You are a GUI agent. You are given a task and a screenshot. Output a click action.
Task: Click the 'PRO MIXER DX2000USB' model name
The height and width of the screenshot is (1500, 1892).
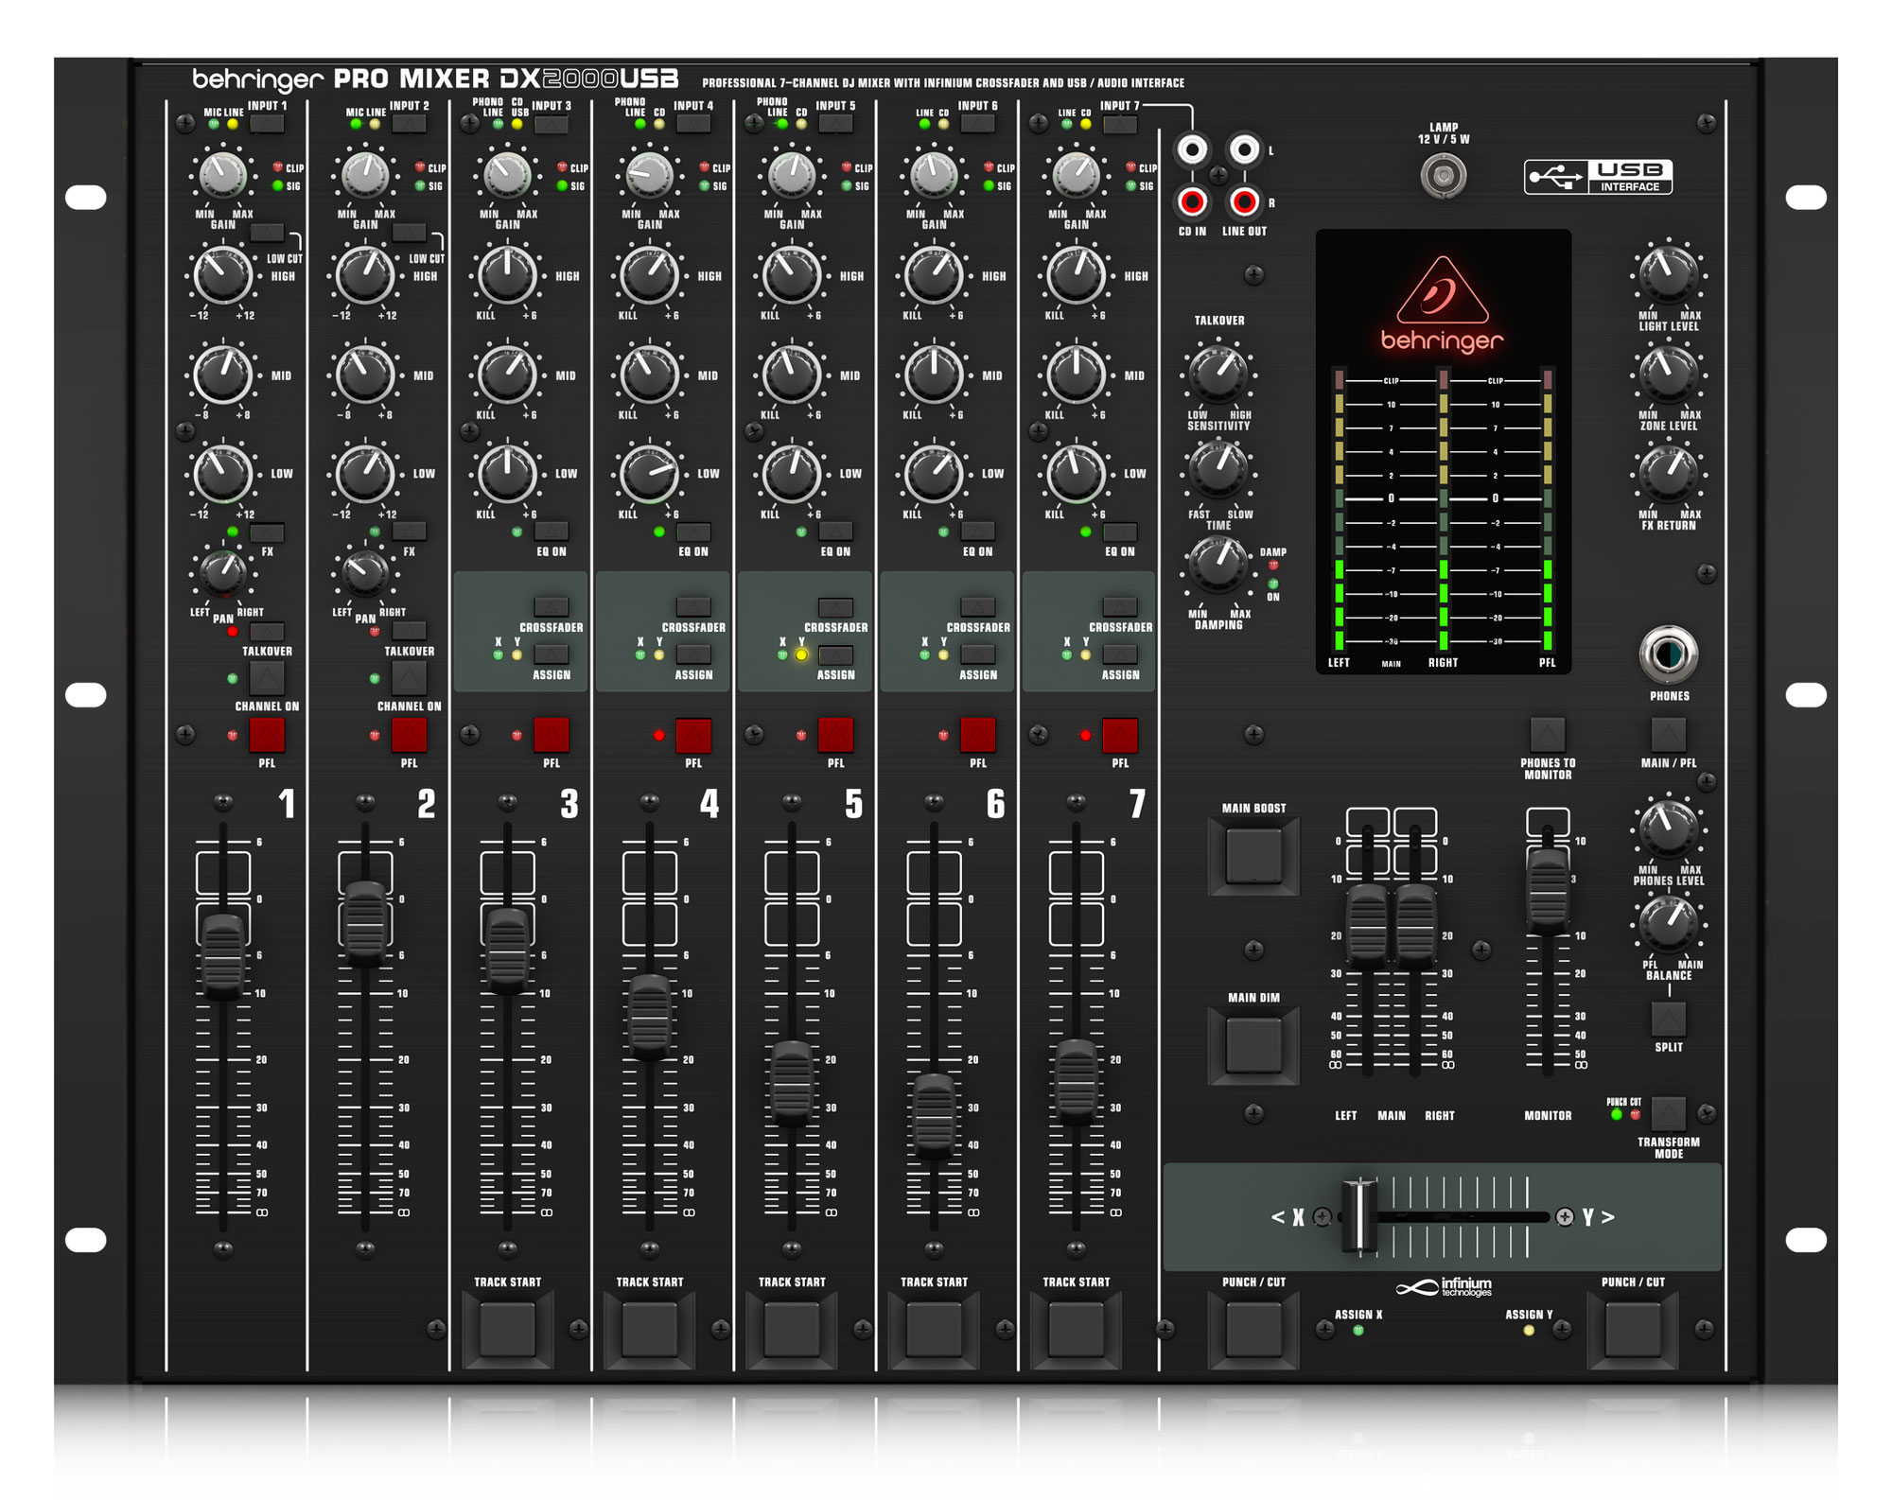pos(506,78)
